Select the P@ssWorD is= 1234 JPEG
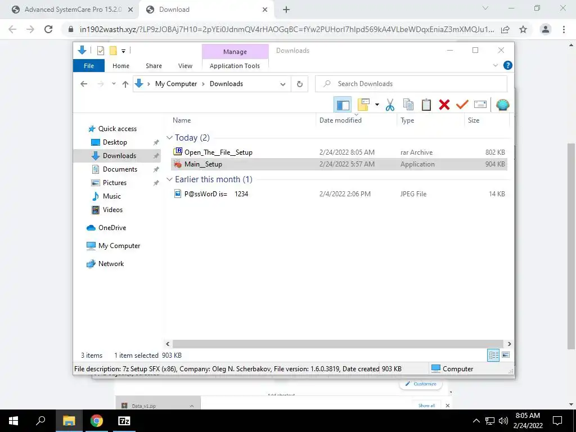Image resolution: width=576 pixels, height=432 pixels. click(x=339, y=194)
